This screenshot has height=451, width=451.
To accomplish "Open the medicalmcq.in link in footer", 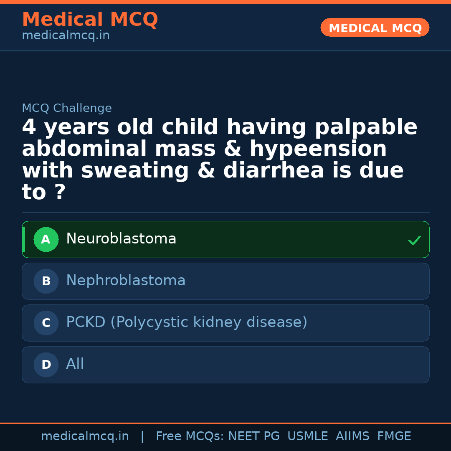I will [x=85, y=436].
